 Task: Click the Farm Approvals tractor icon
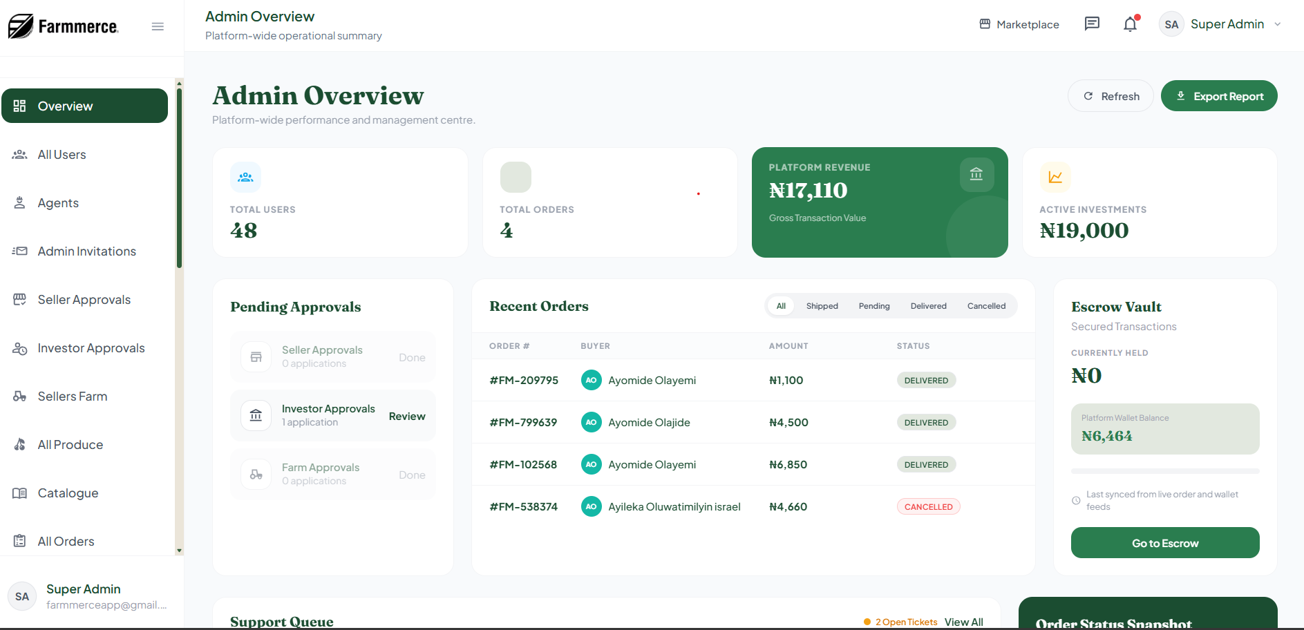point(256,475)
